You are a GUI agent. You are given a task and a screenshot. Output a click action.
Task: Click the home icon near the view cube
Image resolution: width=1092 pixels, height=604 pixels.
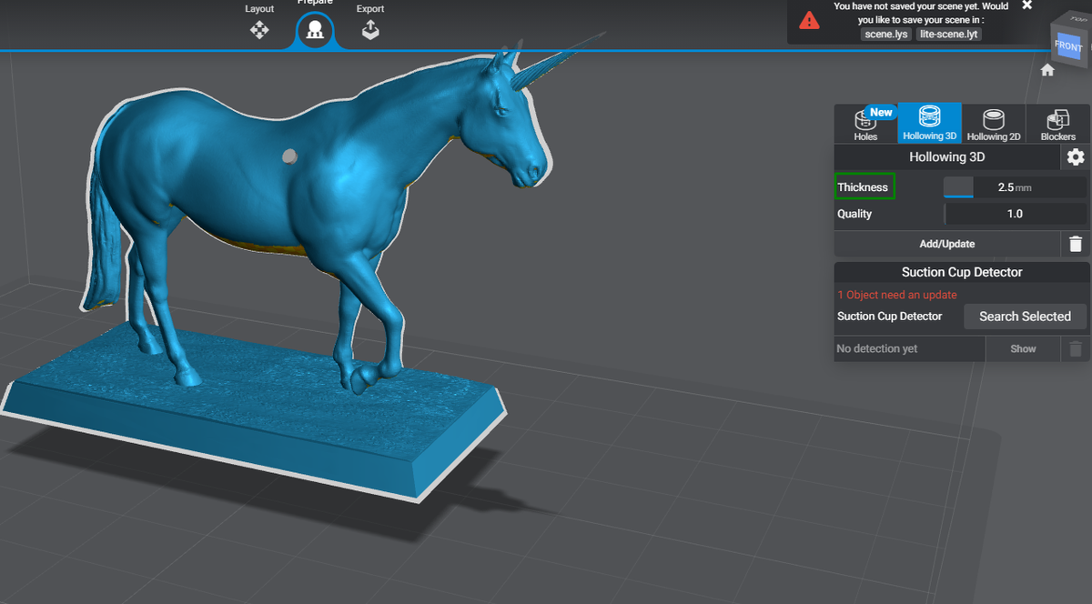[1047, 69]
